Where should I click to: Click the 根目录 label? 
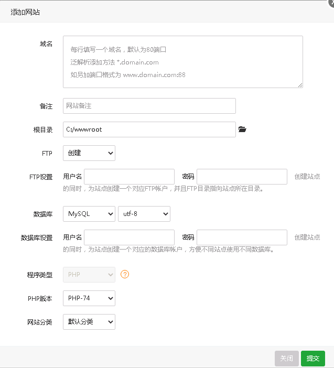(43, 130)
